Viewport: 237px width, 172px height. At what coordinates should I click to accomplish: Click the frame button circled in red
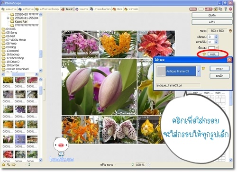[x=213, y=54]
